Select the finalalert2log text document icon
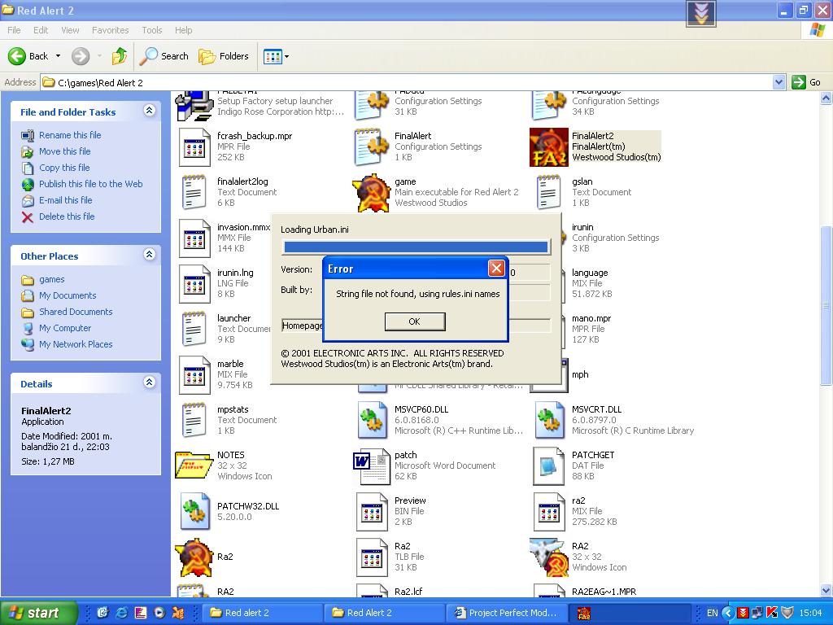 coord(194,192)
